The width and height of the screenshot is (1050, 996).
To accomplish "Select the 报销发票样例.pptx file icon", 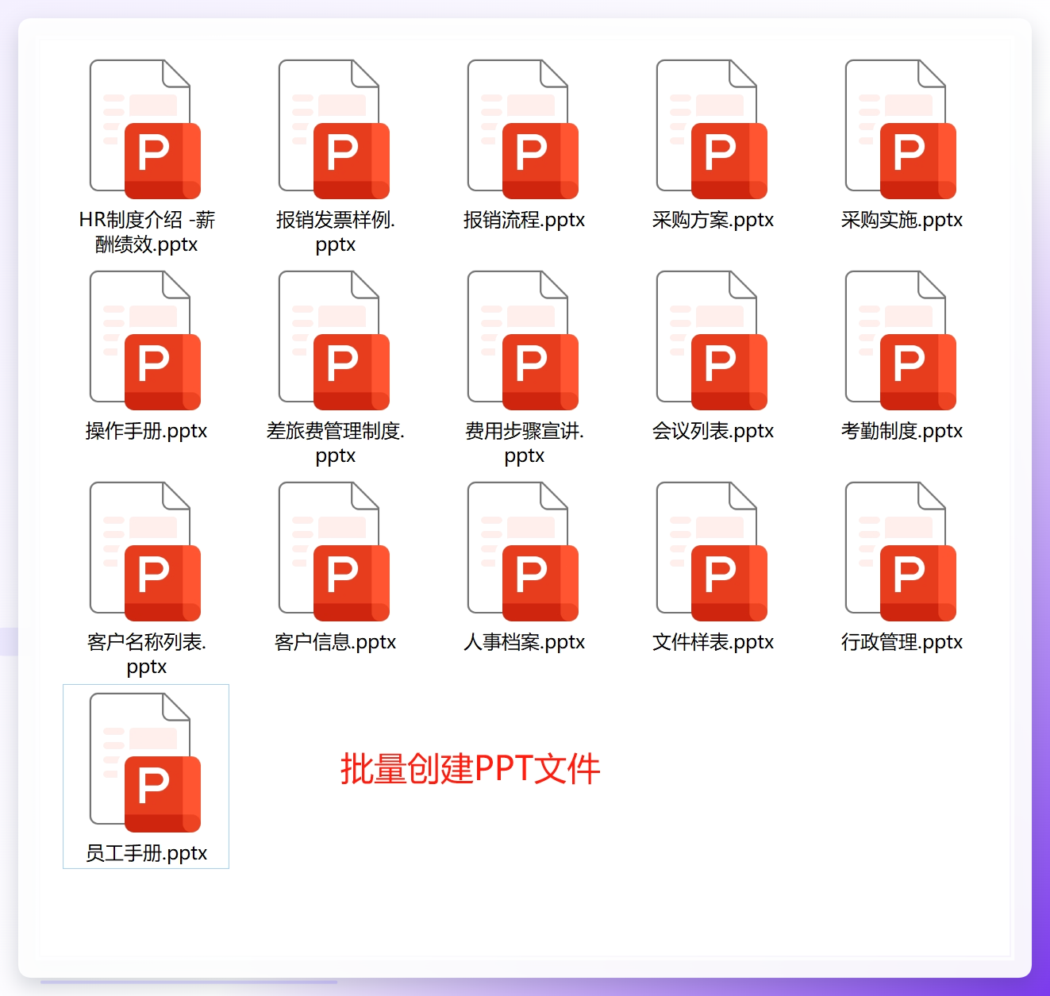I will 334,129.
